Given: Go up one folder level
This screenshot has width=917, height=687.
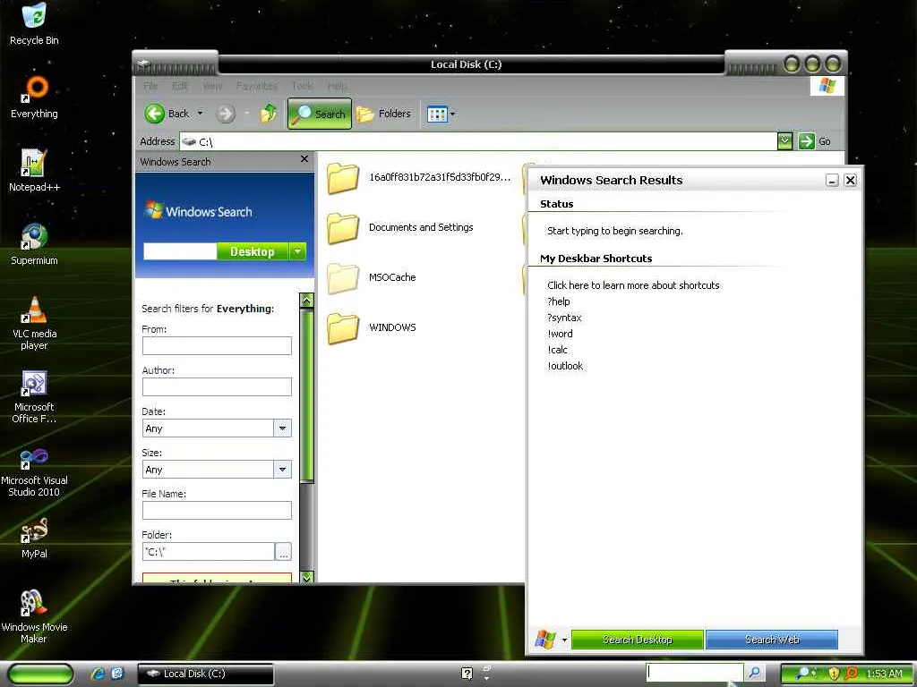Looking at the screenshot, I should (x=269, y=114).
